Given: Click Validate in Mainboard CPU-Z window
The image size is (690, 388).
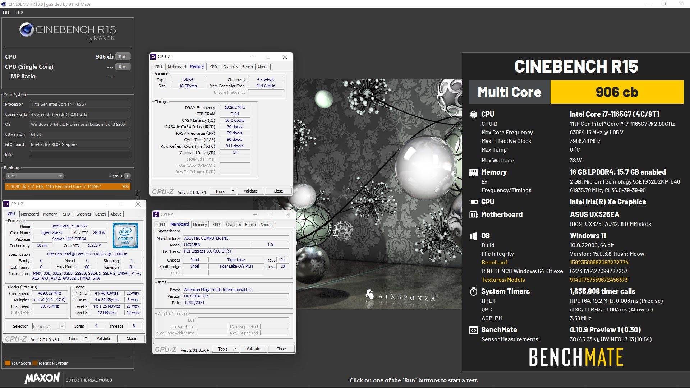Looking at the screenshot, I should [253, 349].
